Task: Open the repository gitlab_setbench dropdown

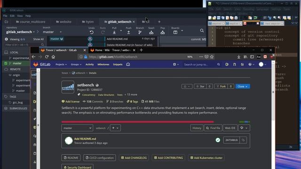Action: coord(21,32)
